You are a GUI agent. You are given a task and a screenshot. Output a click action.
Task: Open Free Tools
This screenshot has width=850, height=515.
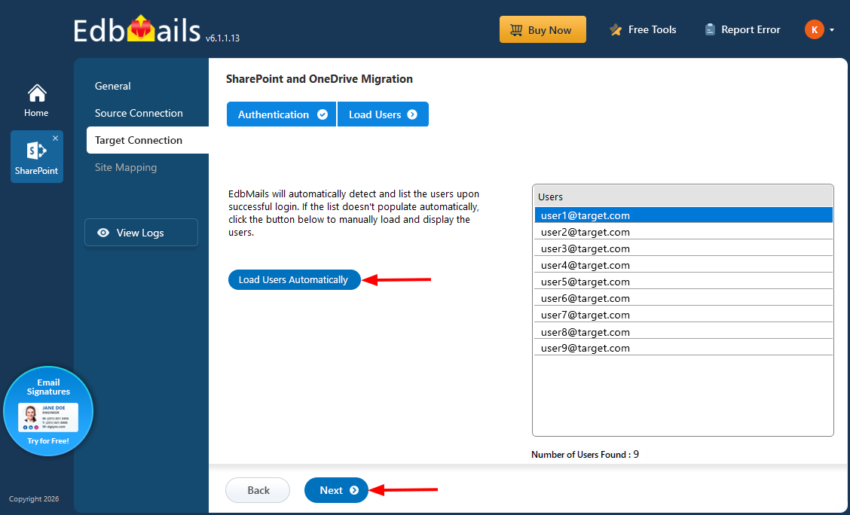(643, 30)
